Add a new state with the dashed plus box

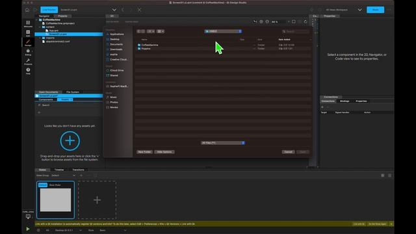coord(97,200)
